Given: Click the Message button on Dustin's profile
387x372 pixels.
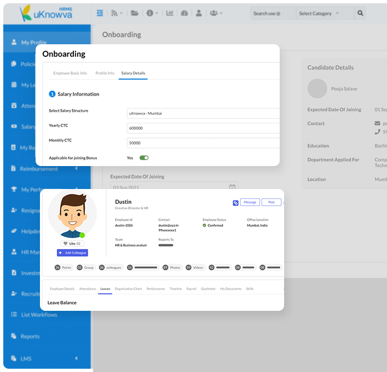Looking at the screenshot, I should 250,203.
